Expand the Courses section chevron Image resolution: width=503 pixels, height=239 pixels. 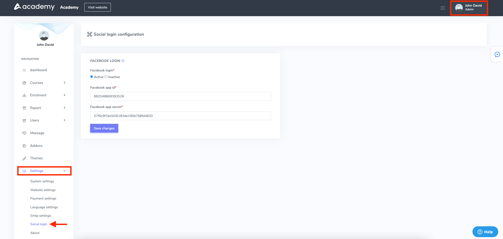tap(64, 83)
